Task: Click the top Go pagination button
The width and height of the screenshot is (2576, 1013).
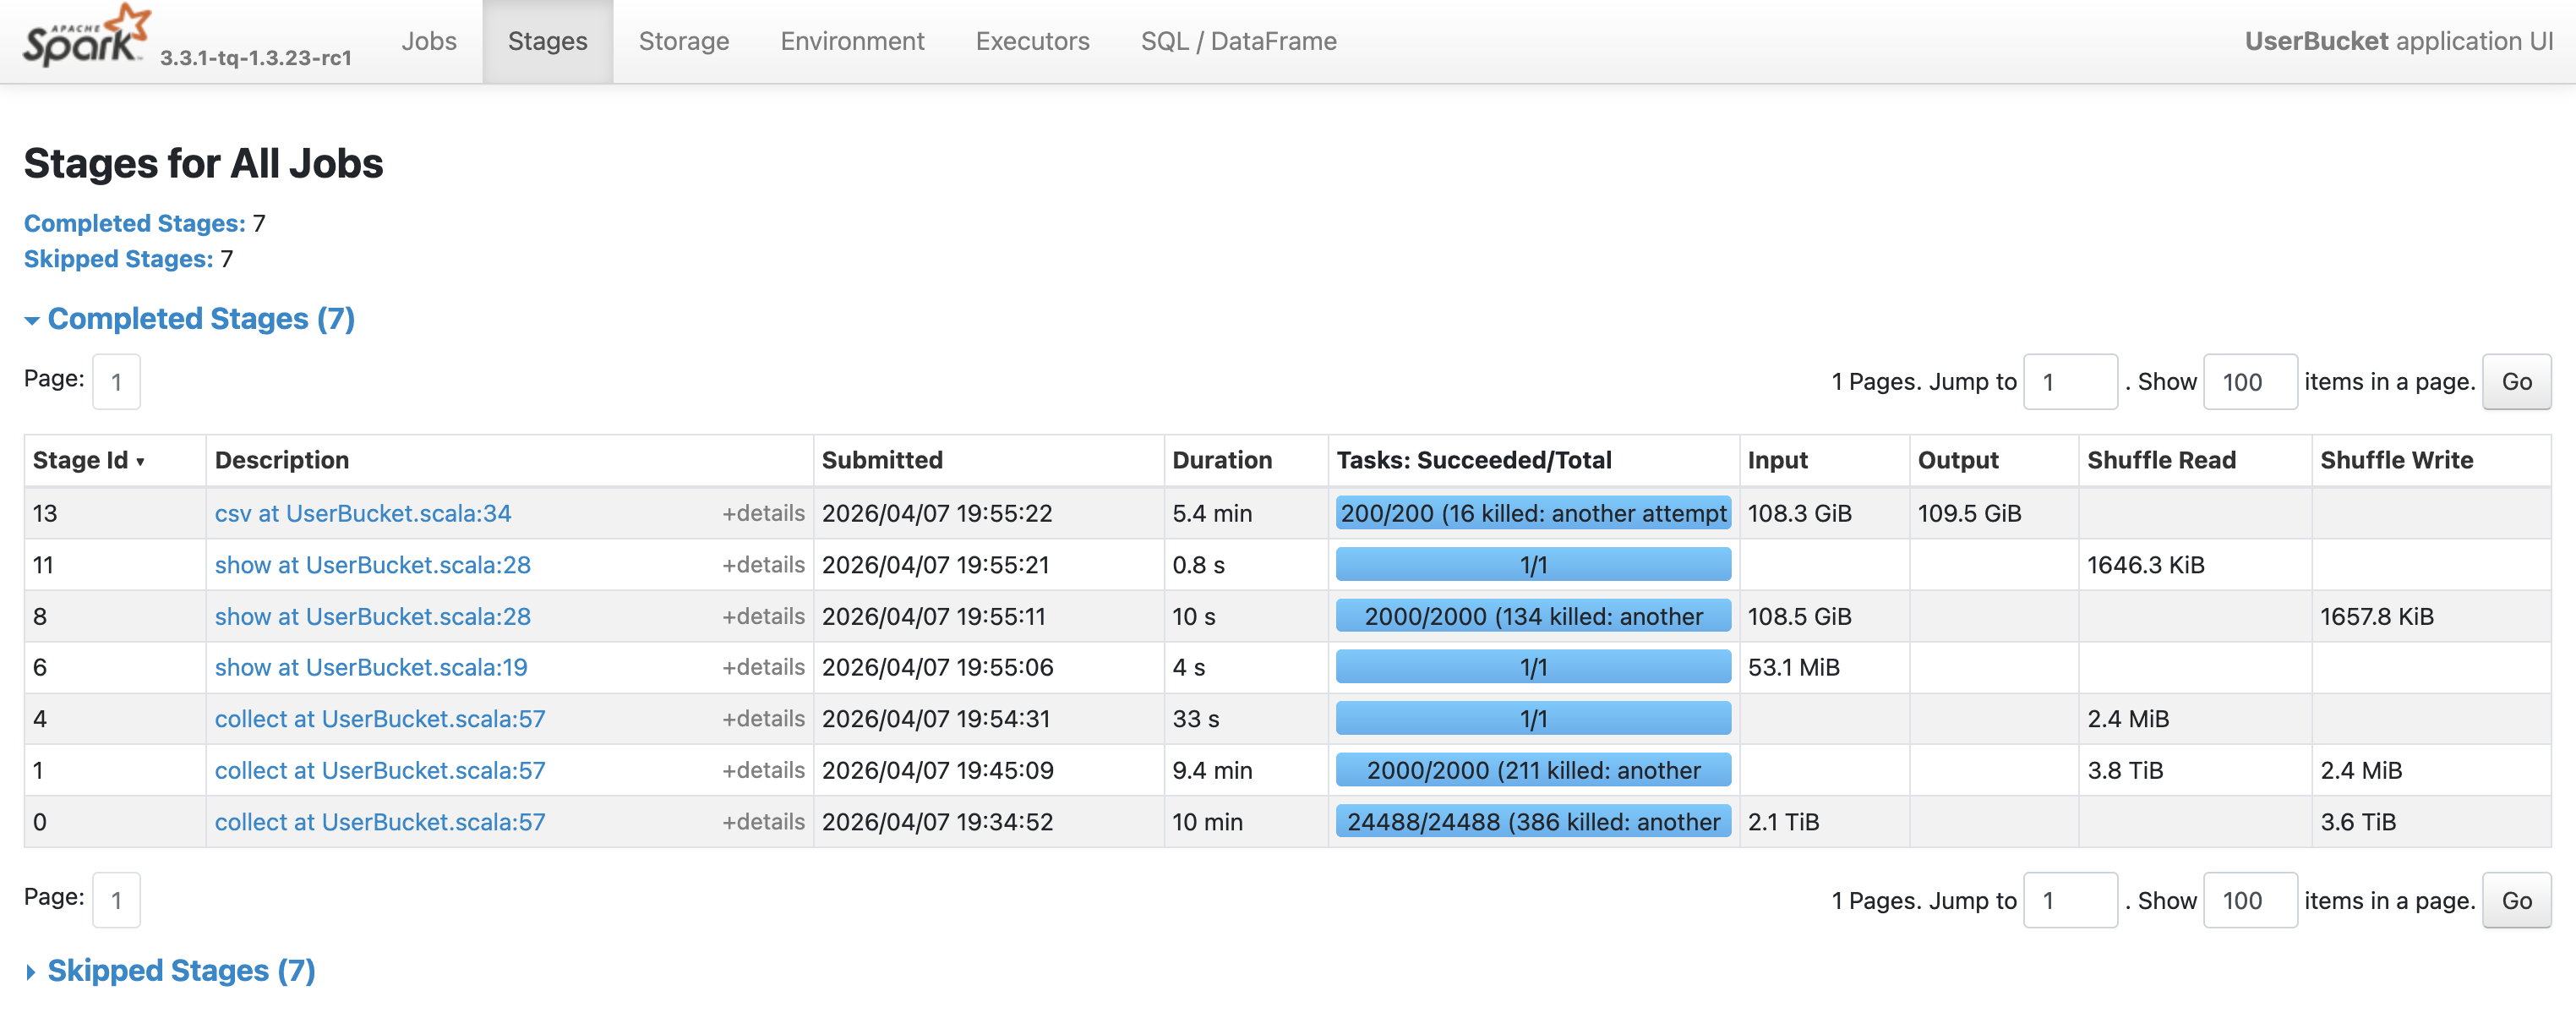Action: pyautogui.click(x=2516, y=381)
